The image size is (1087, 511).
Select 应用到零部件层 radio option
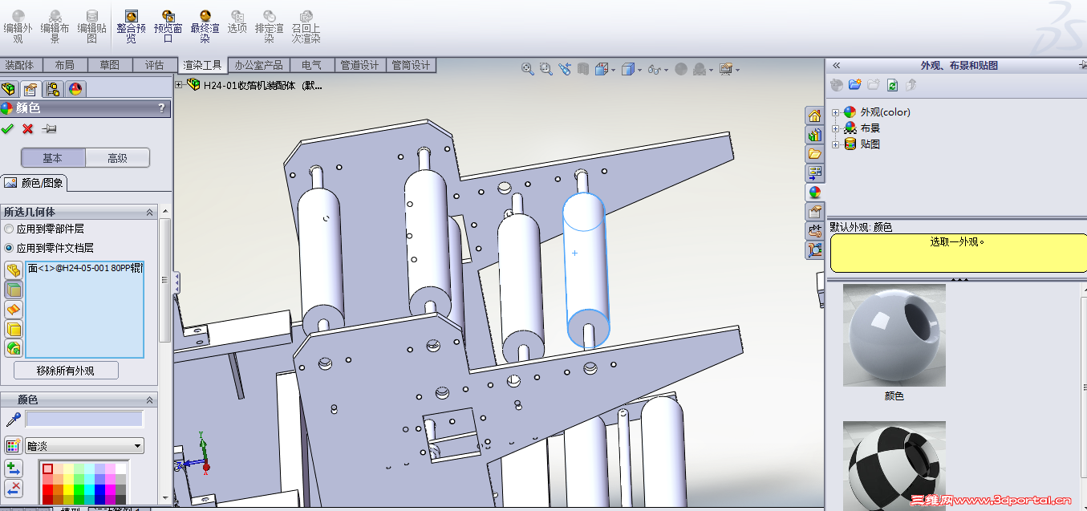click(x=9, y=229)
